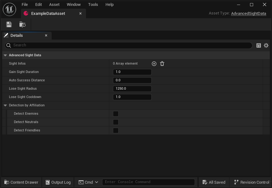Screen dimensions: 272x188
Task: Edit the Auto Success Distance value
Action: coord(132,80)
